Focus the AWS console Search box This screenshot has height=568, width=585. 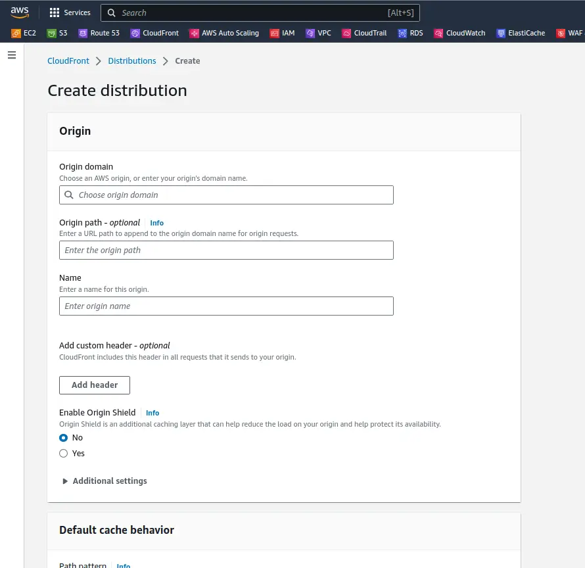(260, 12)
